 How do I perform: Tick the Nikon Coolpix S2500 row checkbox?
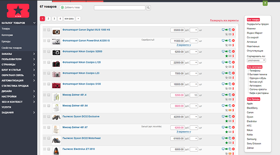click(x=49, y=52)
